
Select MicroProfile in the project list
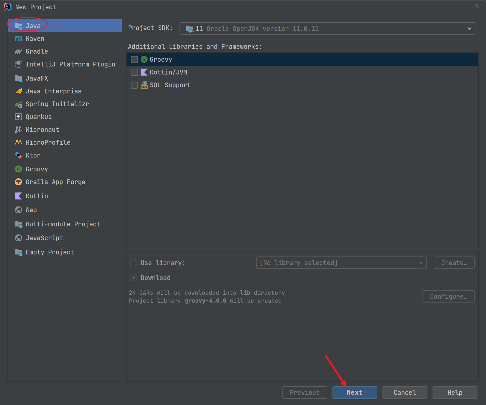[x=65, y=142]
